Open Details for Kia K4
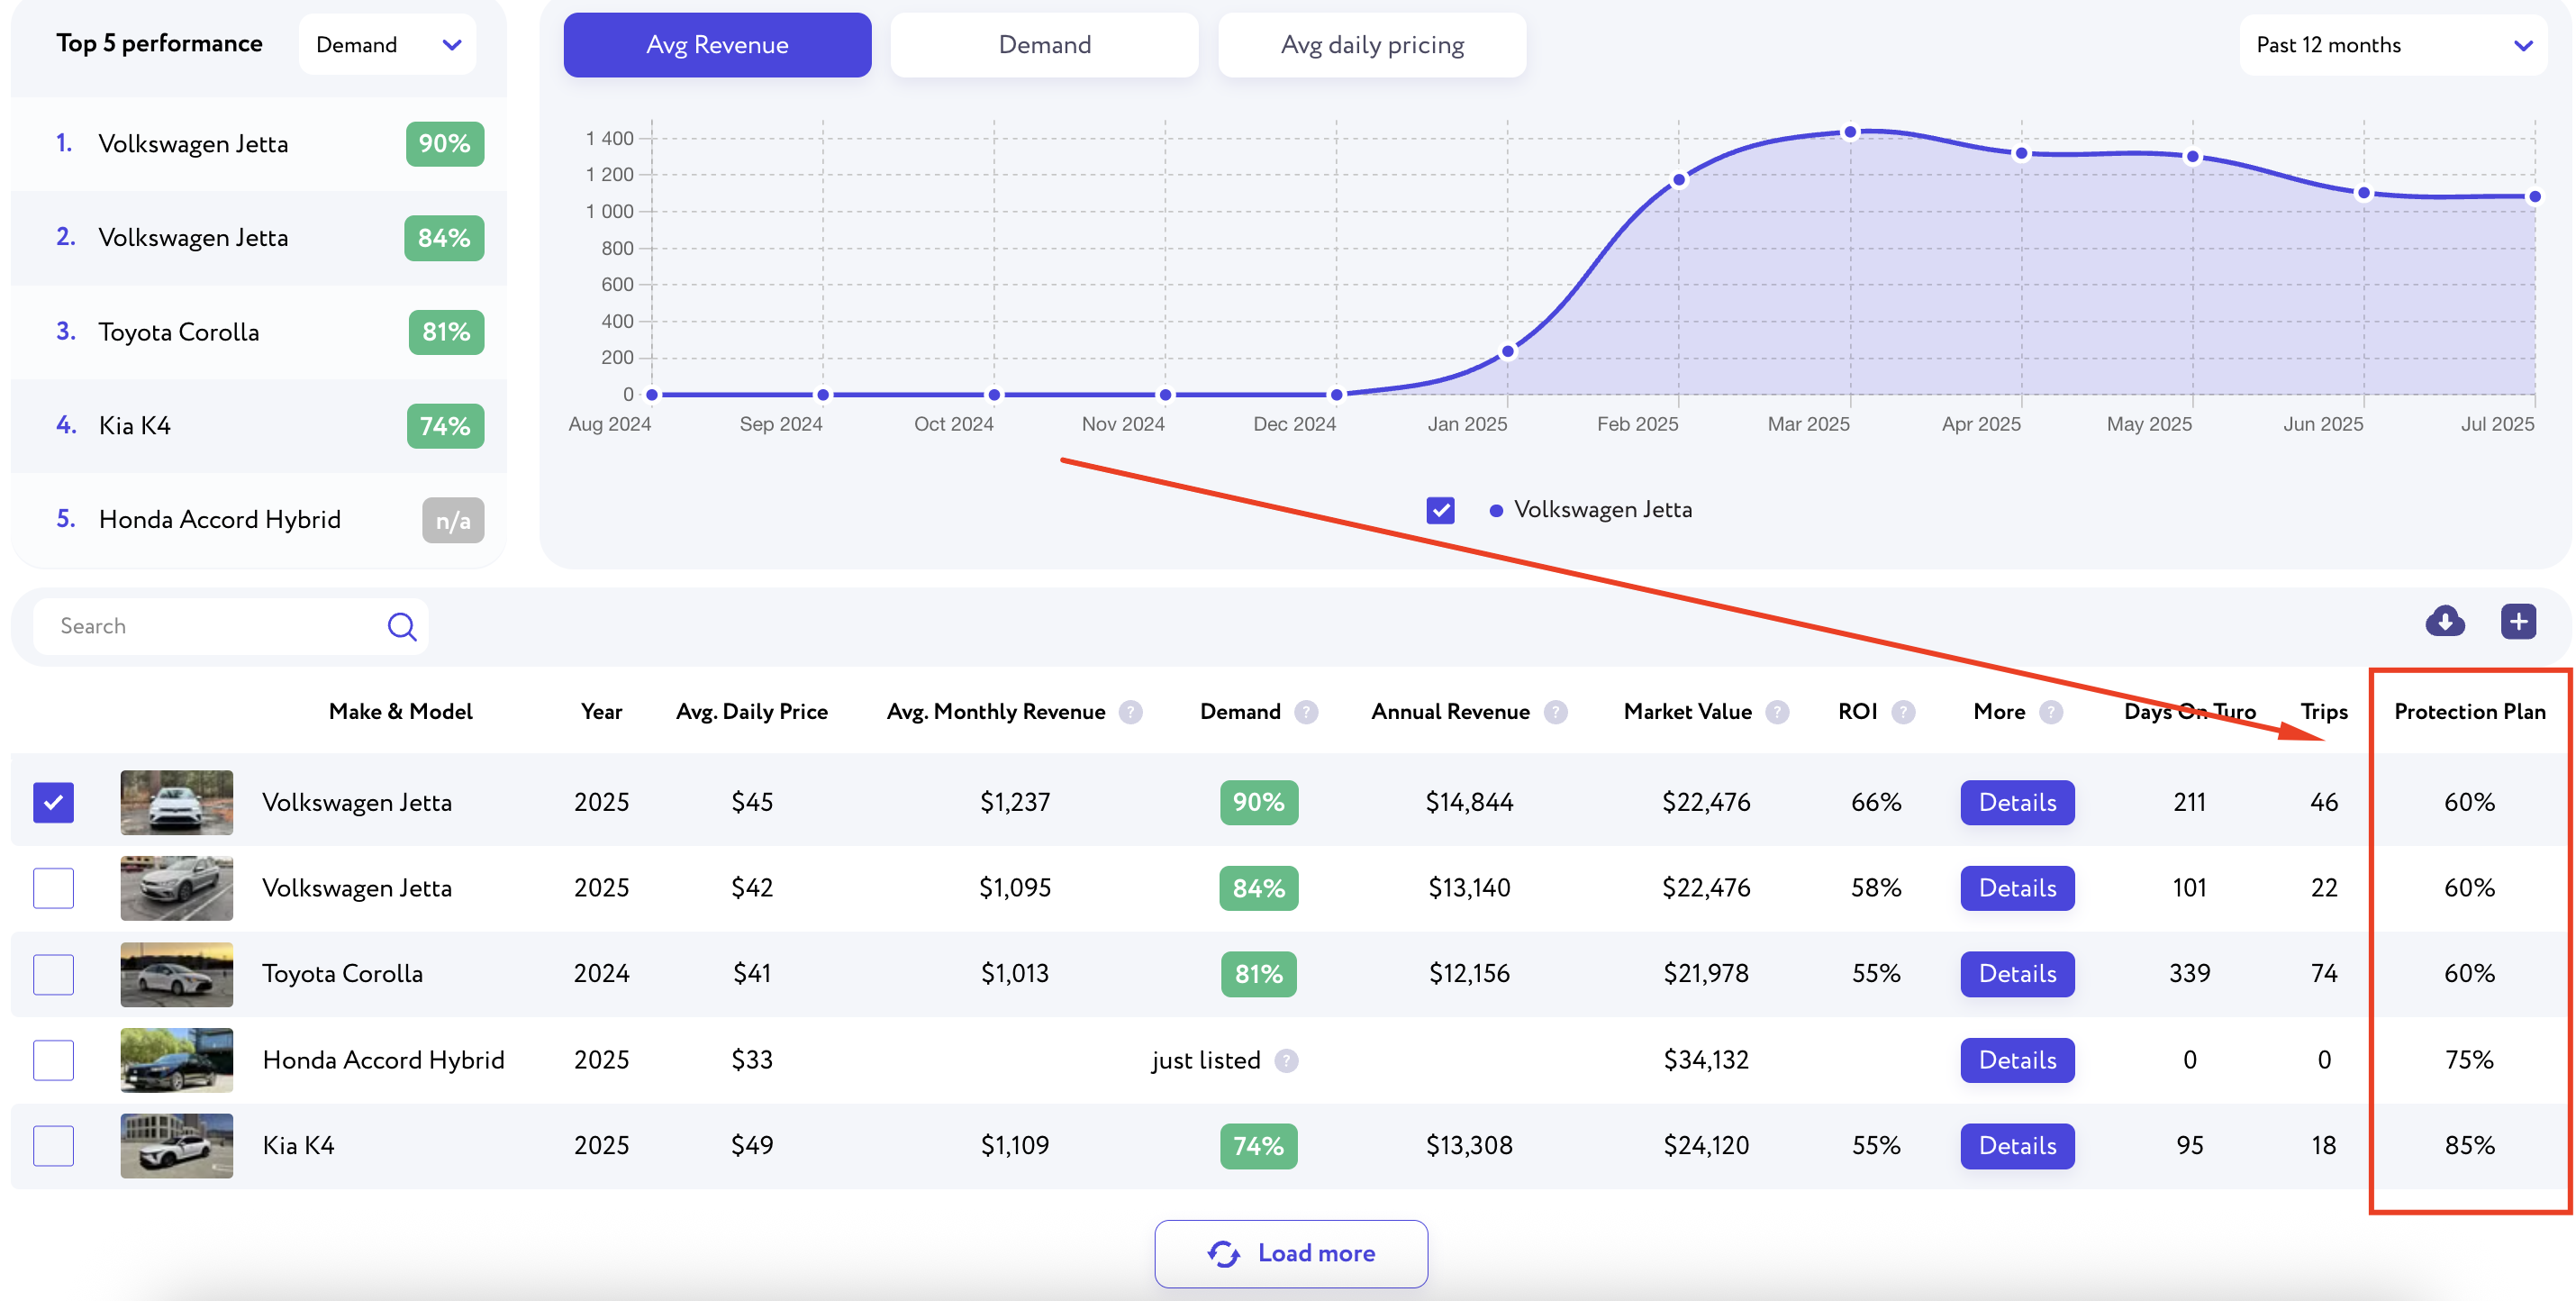This screenshot has width=2576, height=1301. 2017,1146
